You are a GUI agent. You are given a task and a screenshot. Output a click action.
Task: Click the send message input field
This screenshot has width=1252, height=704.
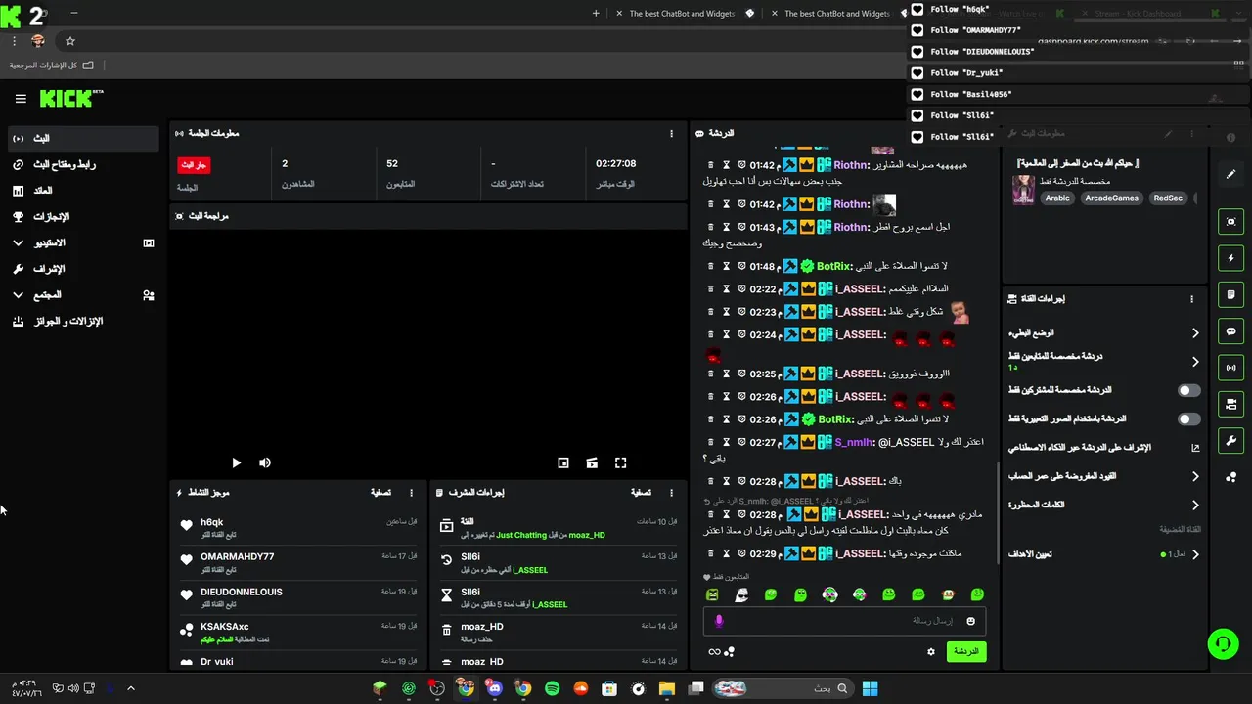[844, 621]
